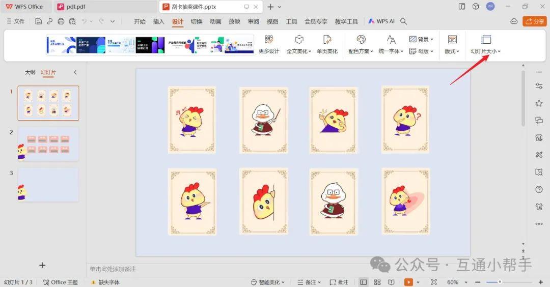Open the 批注 comments icon in status bar
The height and width of the screenshot is (287, 550).
click(x=339, y=282)
